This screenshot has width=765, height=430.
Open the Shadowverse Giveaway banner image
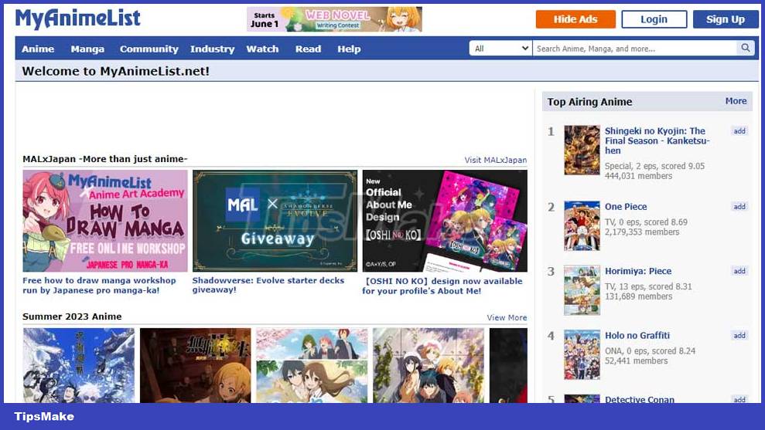275,221
